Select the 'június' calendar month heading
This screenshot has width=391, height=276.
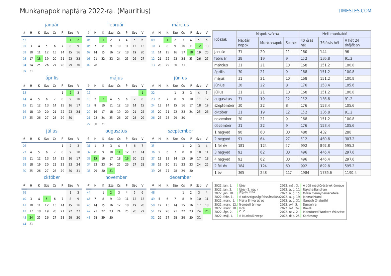(x=180, y=78)
